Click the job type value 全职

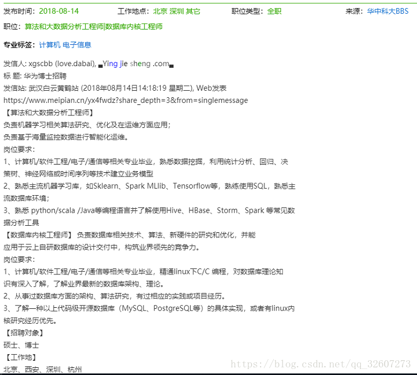point(274,11)
